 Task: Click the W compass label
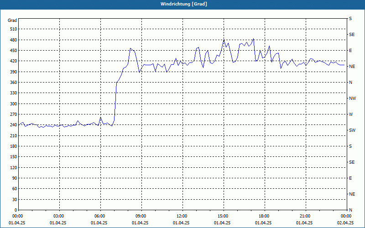[x=351, y=114]
